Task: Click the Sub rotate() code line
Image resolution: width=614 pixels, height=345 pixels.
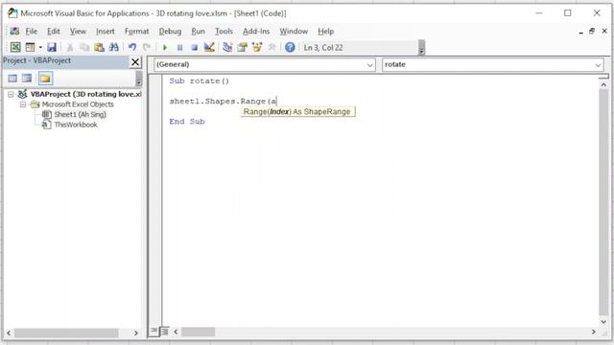Action: tap(199, 80)
